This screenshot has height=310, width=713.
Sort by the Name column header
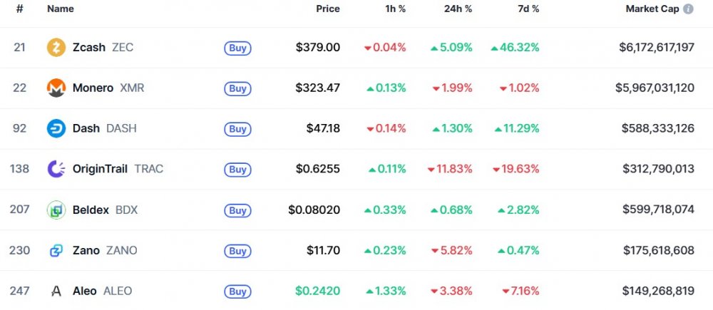pos(60,9)
